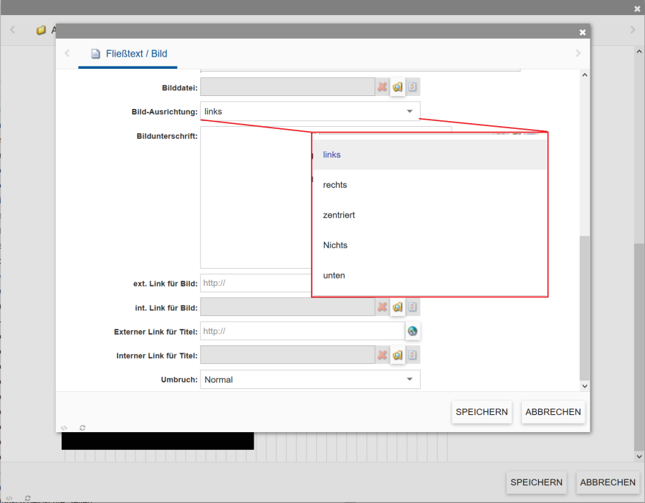This screenshot has width=645, height=503.
Task: Browse for Interner Link für Titel target
Action: click(398, 355)
